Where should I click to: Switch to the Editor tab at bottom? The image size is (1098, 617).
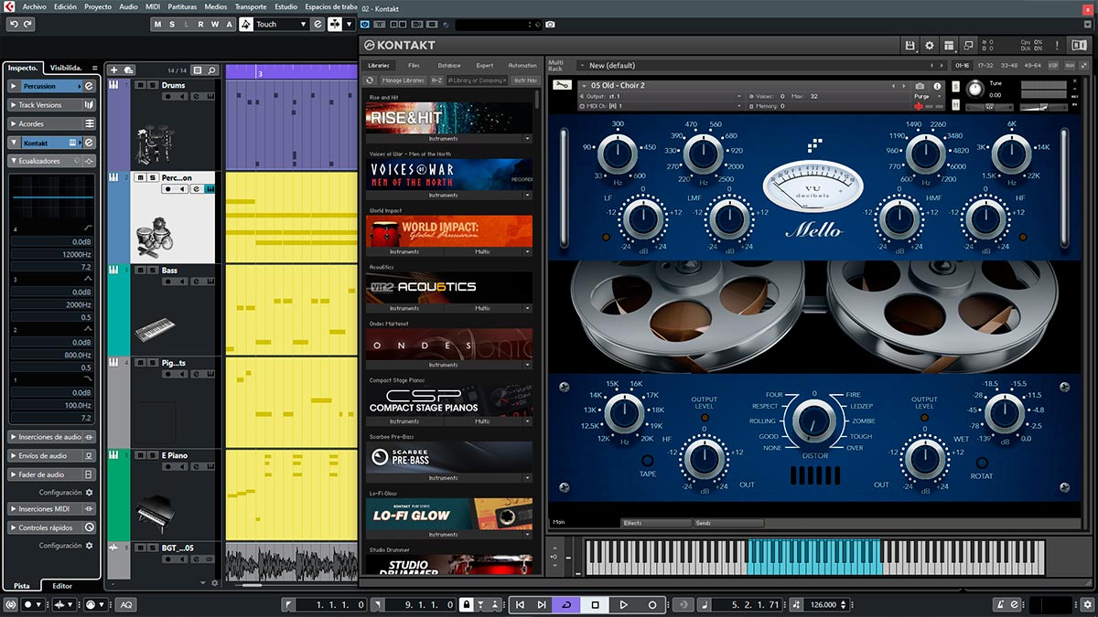click(62, 586)
